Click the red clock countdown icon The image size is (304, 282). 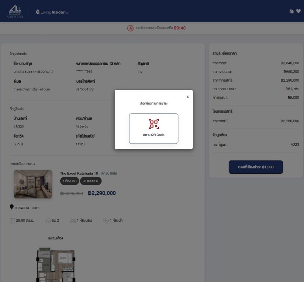[130, 28]
